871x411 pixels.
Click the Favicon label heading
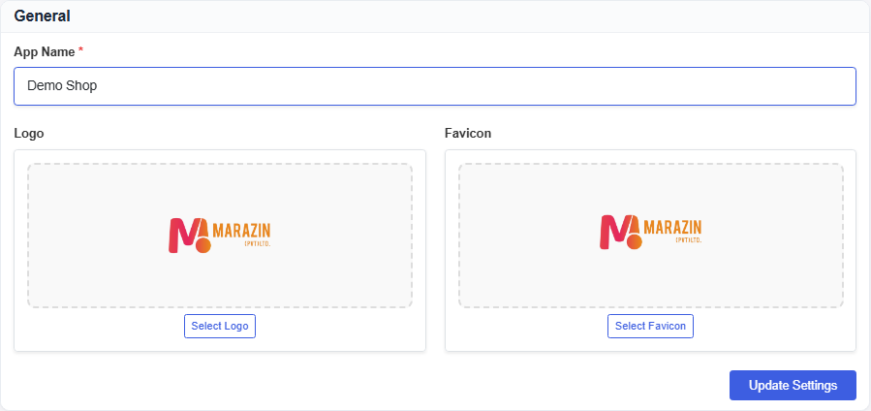[468, 134]
